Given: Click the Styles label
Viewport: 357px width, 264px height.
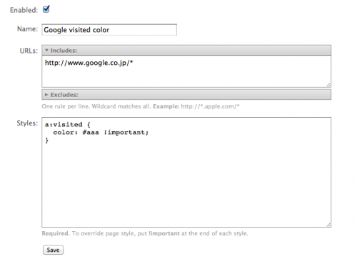Looking at the screenshot, I should click(x=27, y=123).
